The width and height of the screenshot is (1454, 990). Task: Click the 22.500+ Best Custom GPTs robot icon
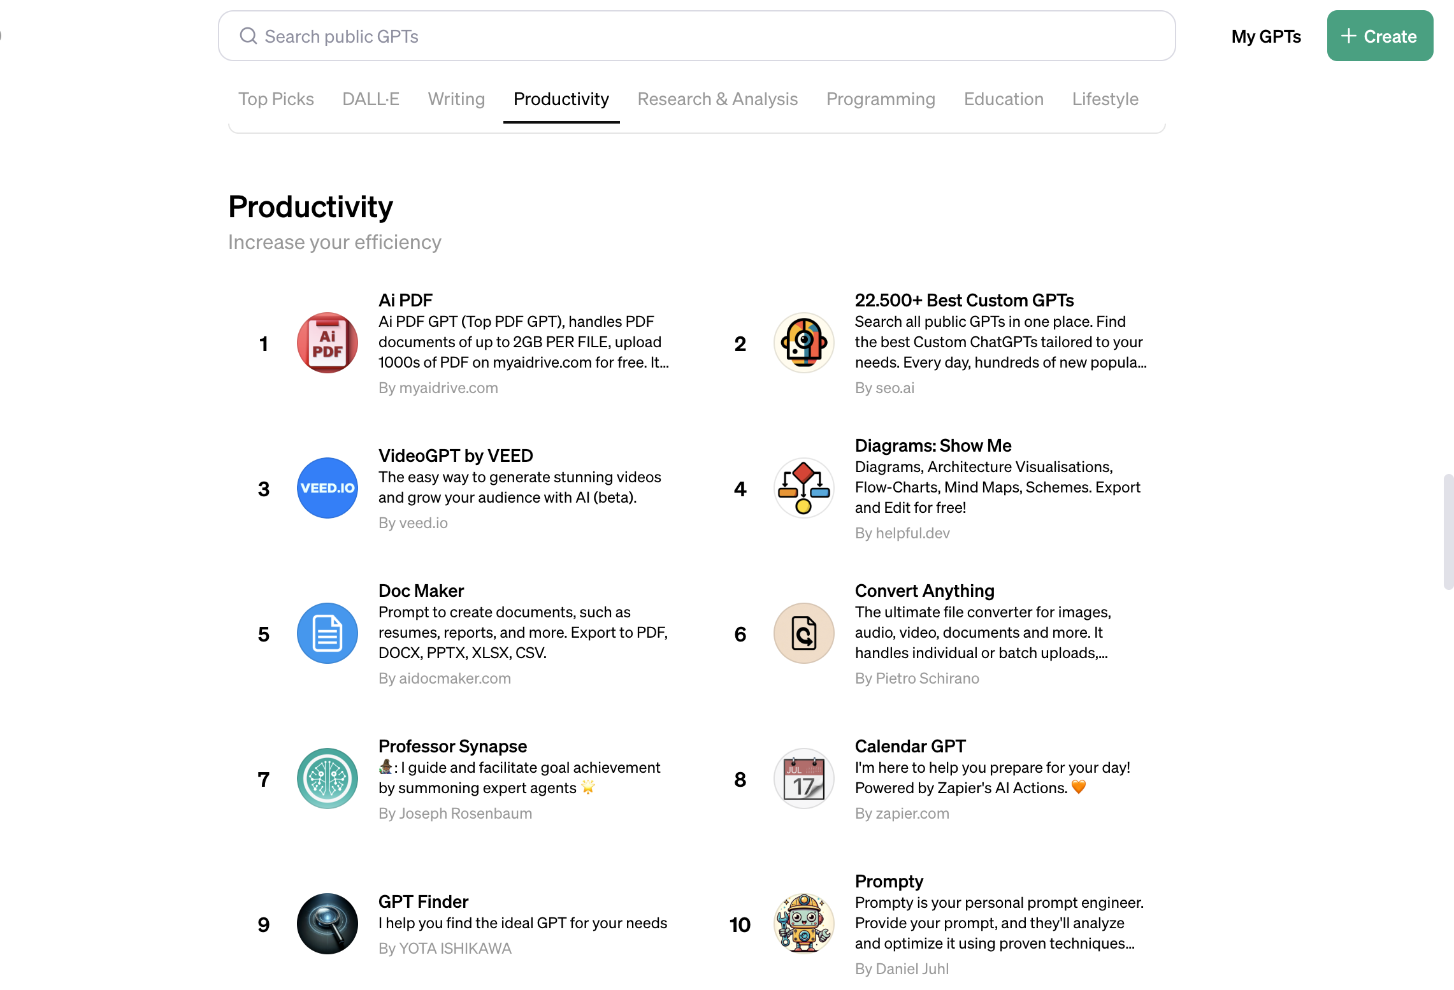804,343
